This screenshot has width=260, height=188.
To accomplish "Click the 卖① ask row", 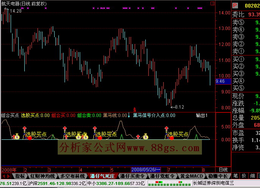I will [246, 51].
